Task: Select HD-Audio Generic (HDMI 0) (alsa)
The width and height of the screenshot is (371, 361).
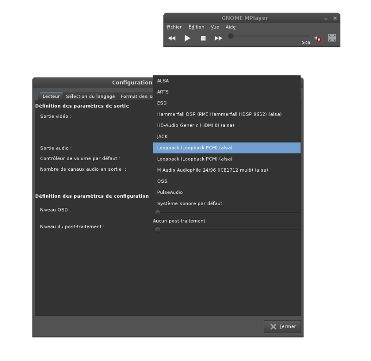Action: tap(227, 125)
